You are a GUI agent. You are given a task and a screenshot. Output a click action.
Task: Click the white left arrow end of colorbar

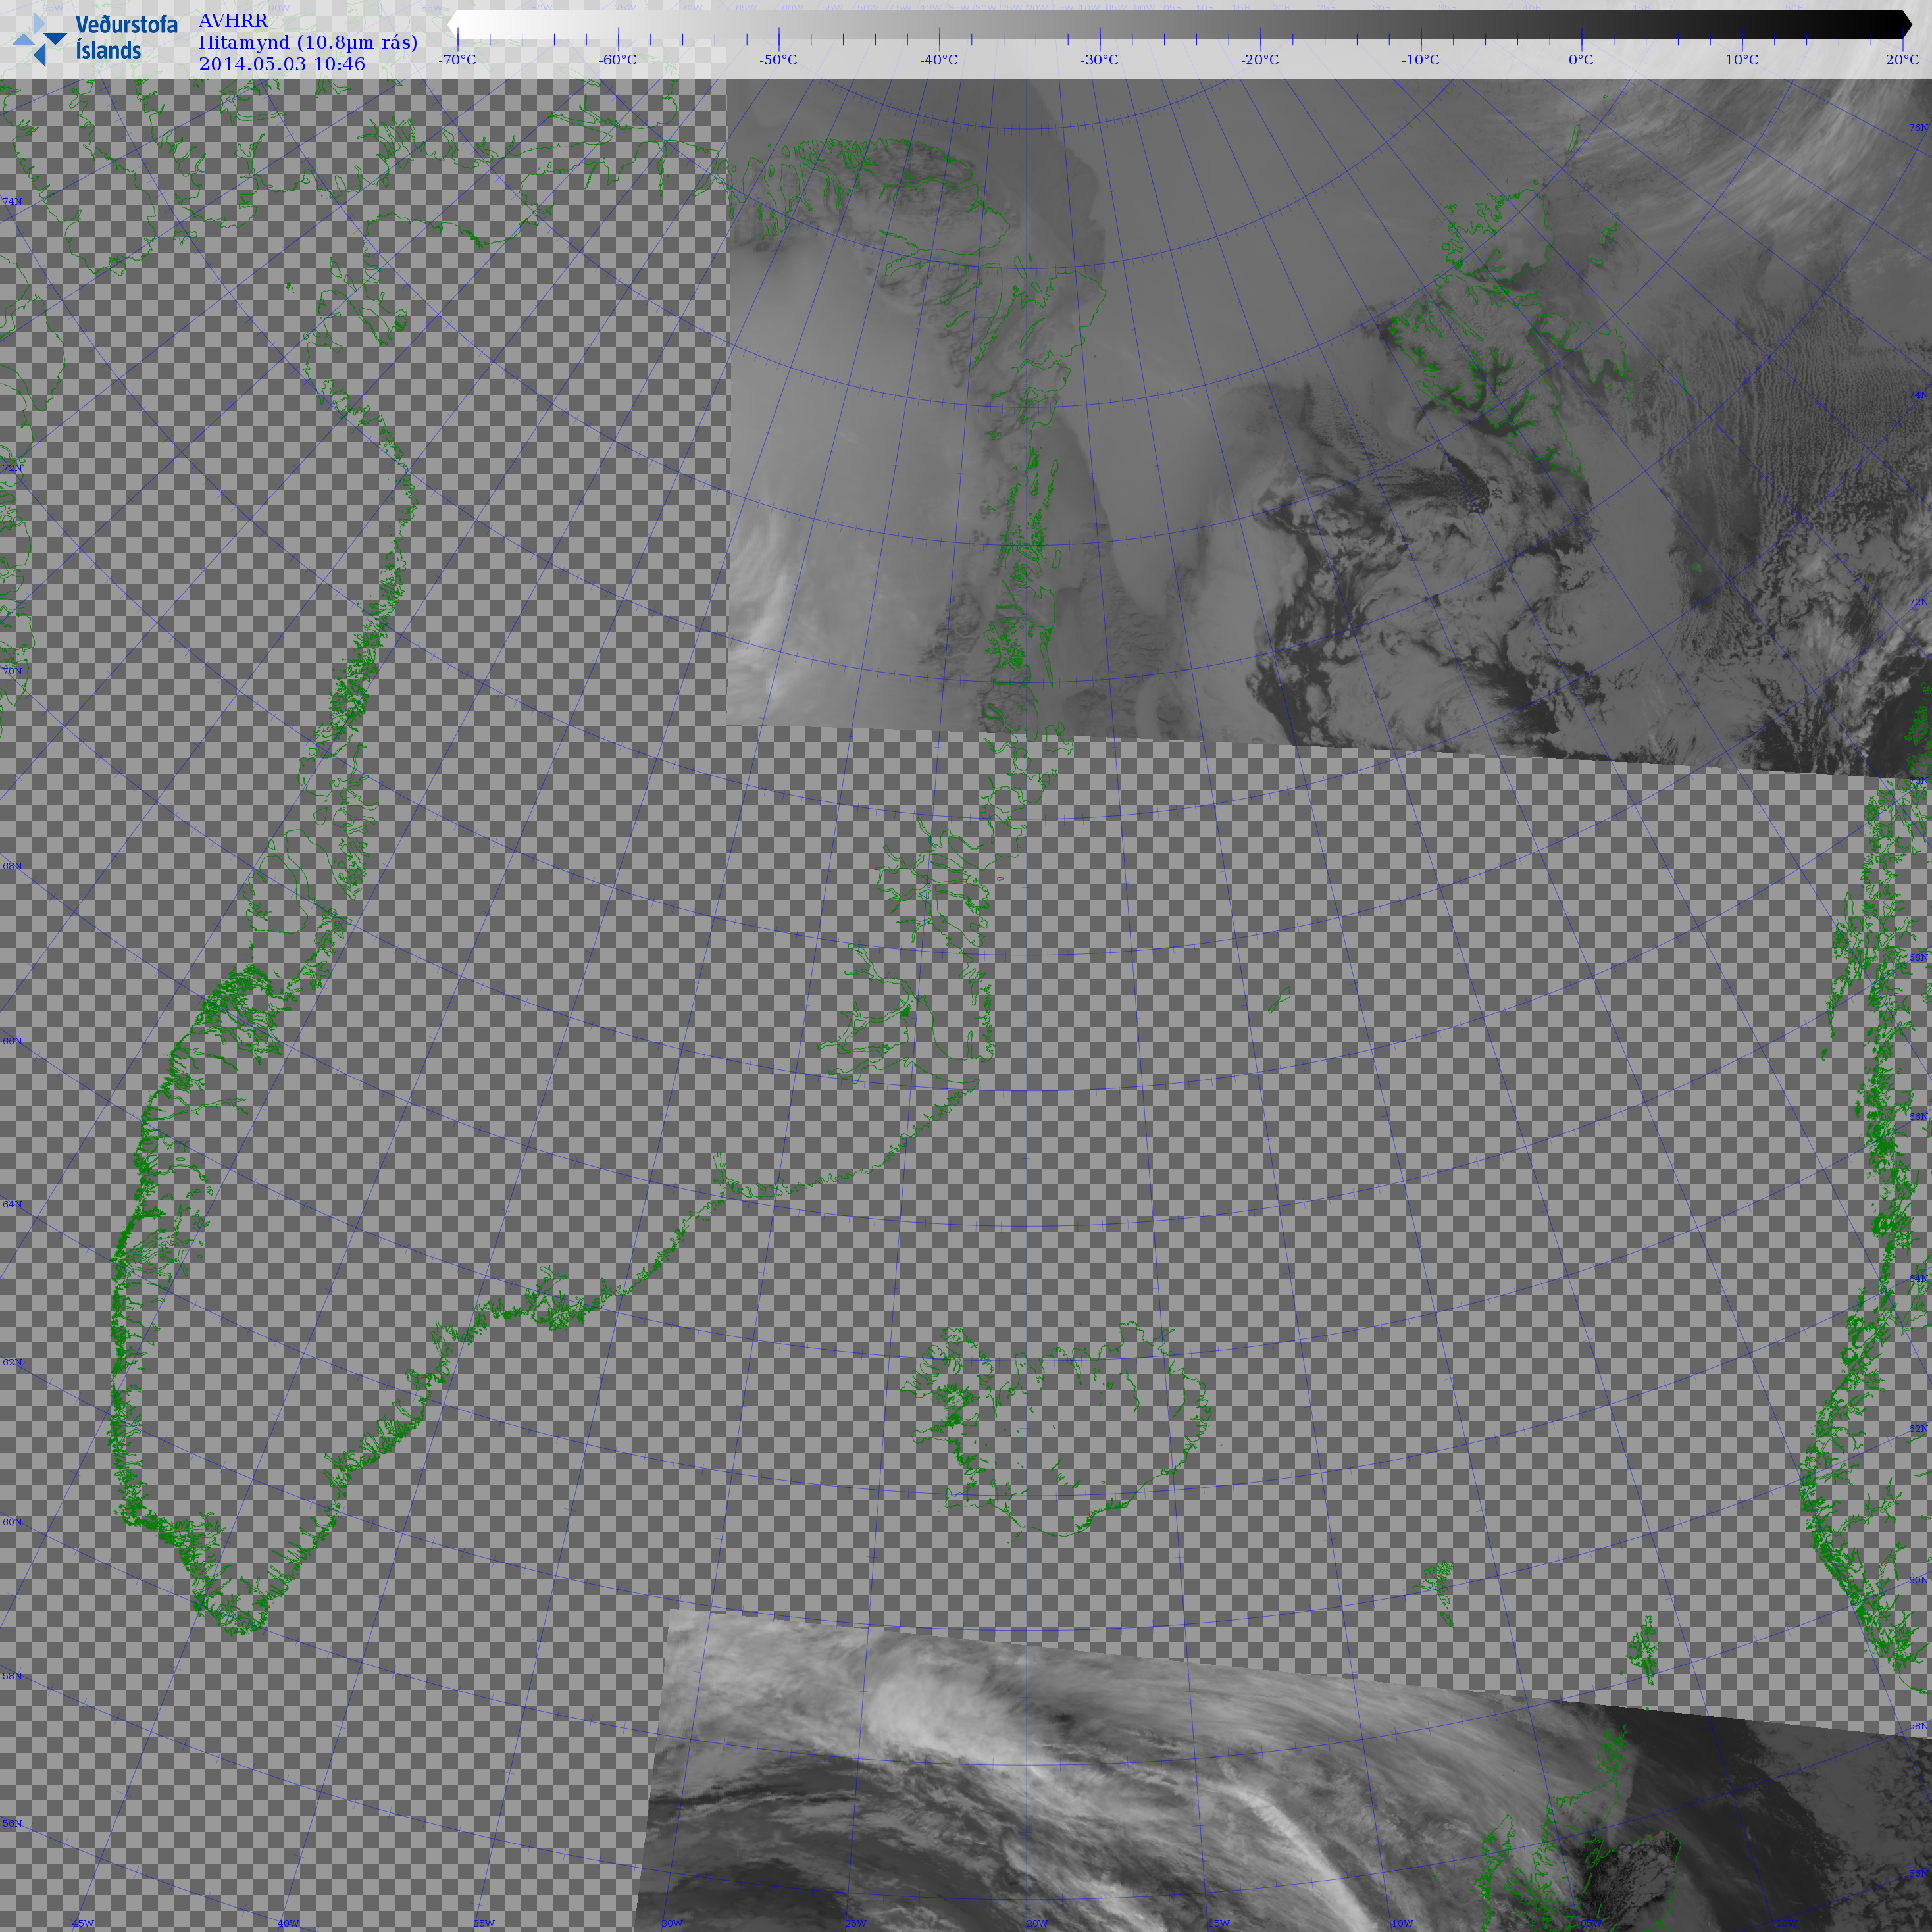454,24
